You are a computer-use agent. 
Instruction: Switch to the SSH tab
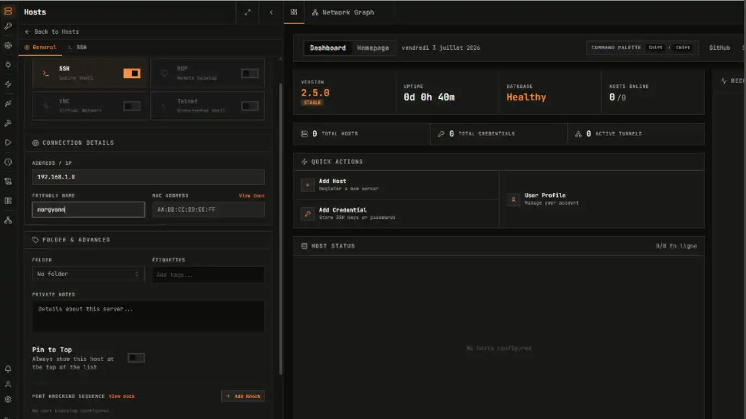(77, 47)
